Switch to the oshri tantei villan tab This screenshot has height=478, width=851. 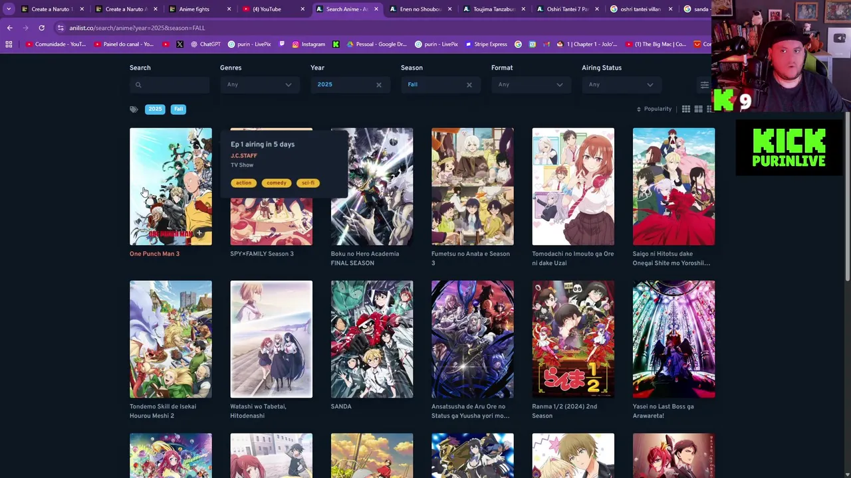coord(640,9)
